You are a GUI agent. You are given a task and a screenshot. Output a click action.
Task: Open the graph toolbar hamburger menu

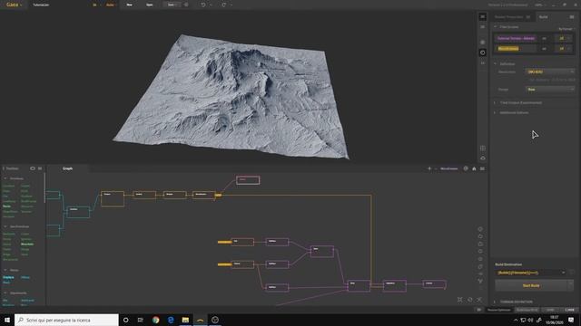point(482,168)
